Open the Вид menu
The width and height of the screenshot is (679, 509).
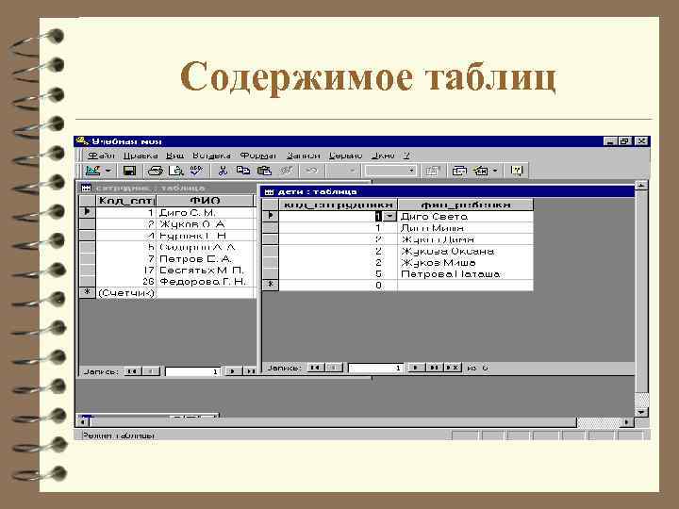[x=175, y=156]
